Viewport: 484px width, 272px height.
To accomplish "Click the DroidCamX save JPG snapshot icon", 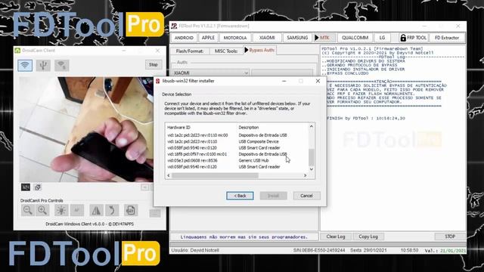I will point(131,210).
